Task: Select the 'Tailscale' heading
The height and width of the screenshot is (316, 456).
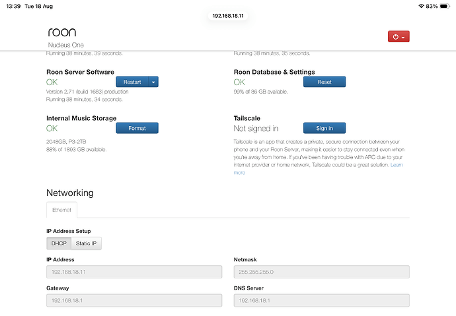Action: click(247, 118)
